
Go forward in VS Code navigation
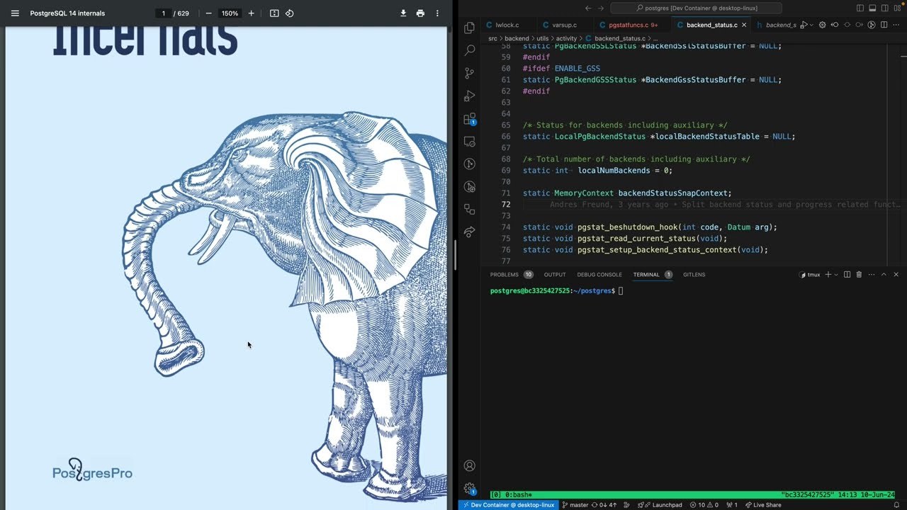coord(600,8)
